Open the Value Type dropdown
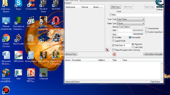 click(130, 23)
